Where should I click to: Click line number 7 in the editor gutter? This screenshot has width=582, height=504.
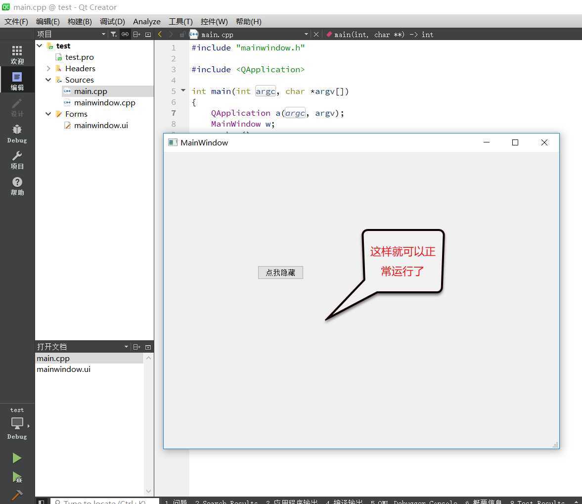(x=174, y=113)
